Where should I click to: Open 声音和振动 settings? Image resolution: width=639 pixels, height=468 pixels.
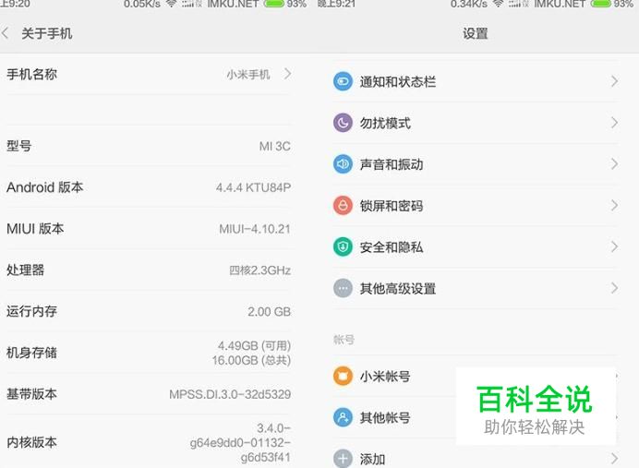pyautogui.click(x=476, y=164)
